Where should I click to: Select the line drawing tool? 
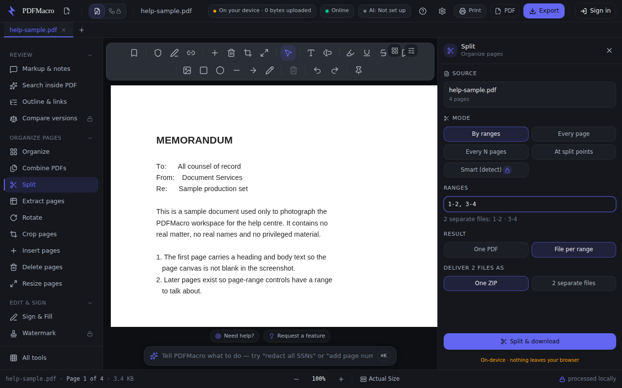click(237, 70)
